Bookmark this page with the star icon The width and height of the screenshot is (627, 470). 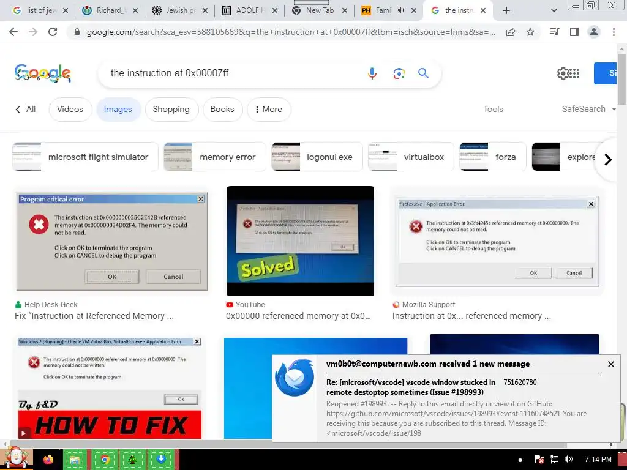point(530,32)
